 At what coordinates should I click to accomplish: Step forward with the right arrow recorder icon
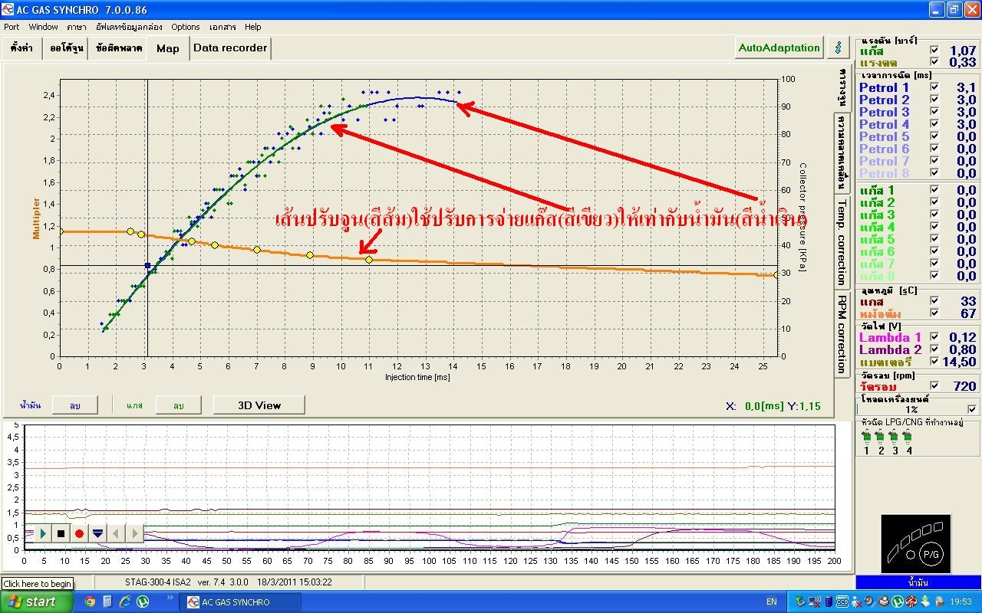134,533
